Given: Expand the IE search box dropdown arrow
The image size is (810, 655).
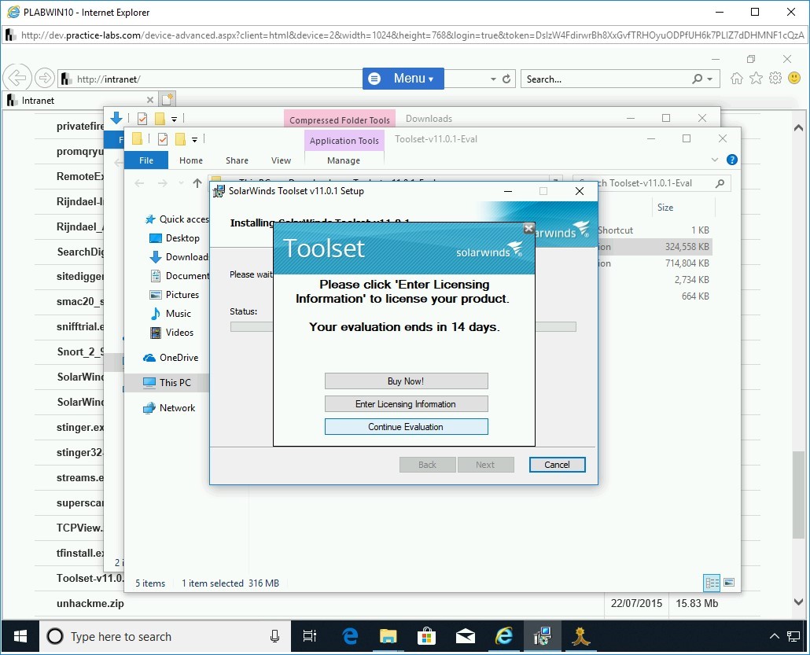Looking at the screenshot, I should 709,79.
